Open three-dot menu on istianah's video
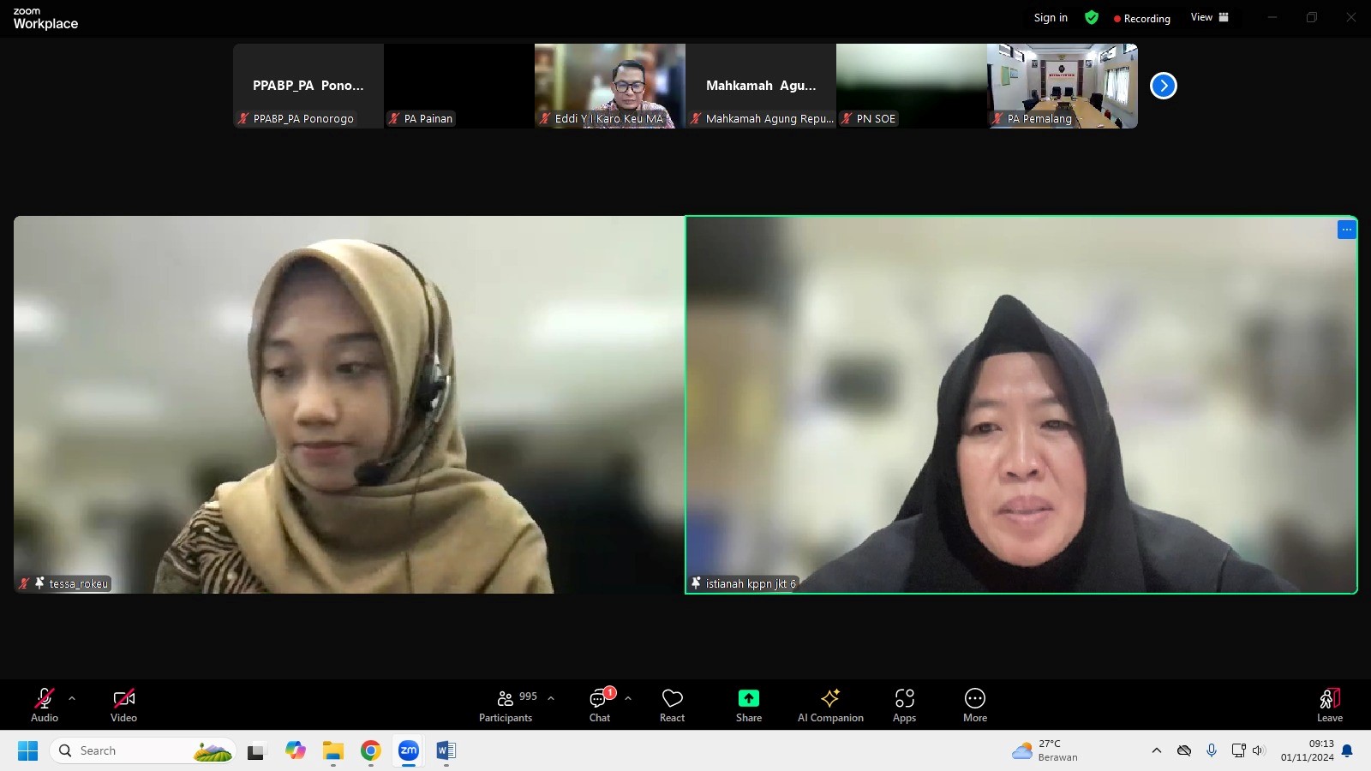This screenshot has height=771, width=1371. [1346, 230]
